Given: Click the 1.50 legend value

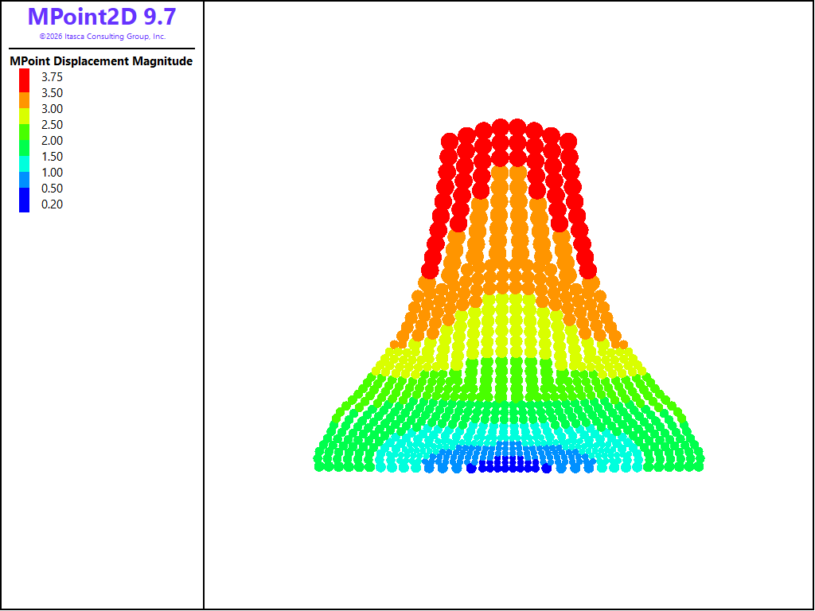Looking at the screenshot, I should 52,157.
